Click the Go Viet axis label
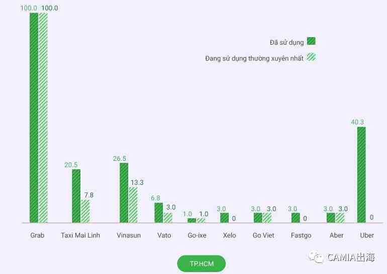Screen dimensions: 387x274 (x=263, y=235)
